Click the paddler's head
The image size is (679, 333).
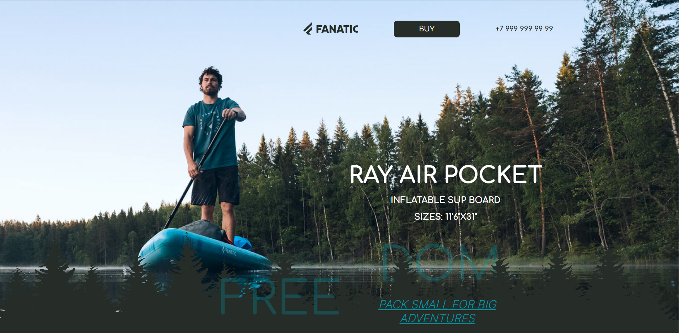(x=211, y=81)
